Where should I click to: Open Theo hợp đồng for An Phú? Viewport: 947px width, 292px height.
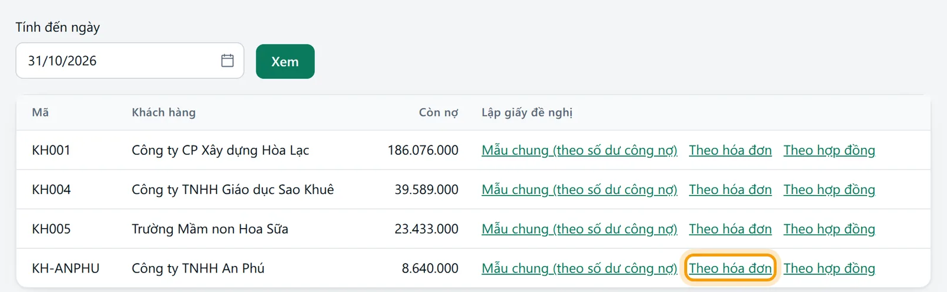[x=829, y=268]
